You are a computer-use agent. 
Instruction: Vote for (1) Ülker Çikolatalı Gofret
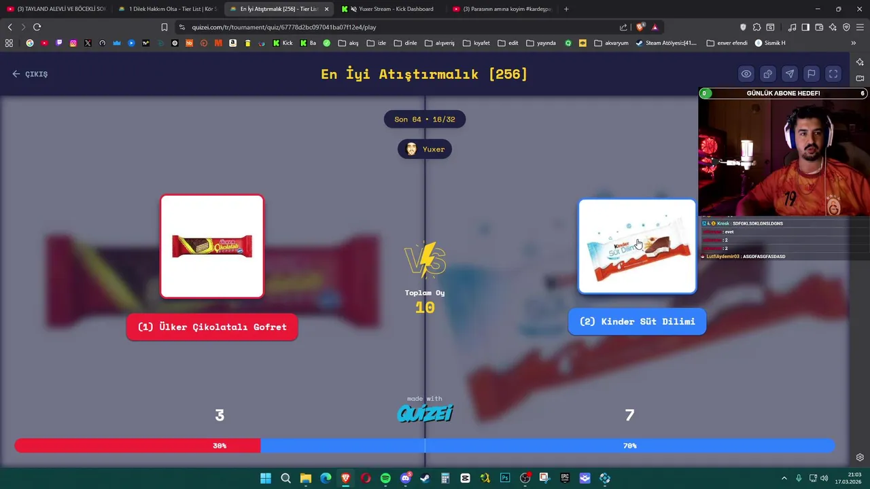(212, 327)
